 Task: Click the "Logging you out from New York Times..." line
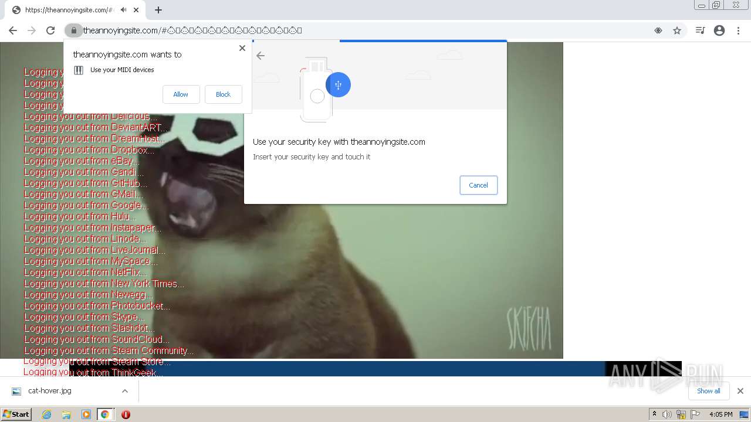pyautogui.click(x=104, y=284)
